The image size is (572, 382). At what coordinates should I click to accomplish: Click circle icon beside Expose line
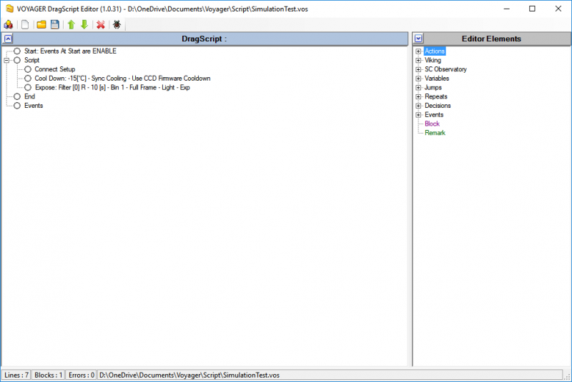pyautogui.click(x=28, y=88)
